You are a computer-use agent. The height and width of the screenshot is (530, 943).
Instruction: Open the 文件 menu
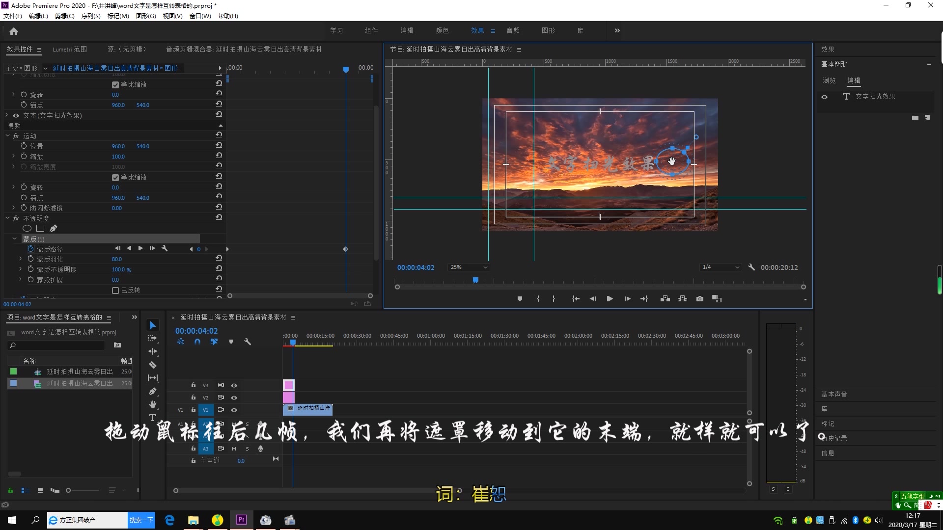(12, 16)
